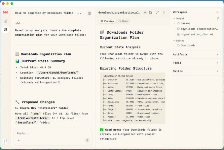Click the file name downloads_organization_pl.. in header
Viewport: 224px width, 150px height.
tap(119, 13)
